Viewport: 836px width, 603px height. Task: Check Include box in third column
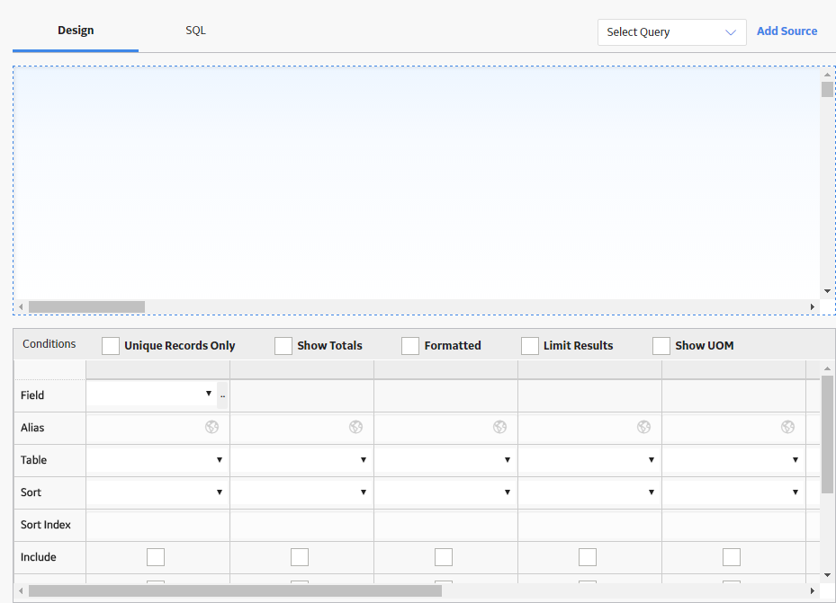(444, 557)
